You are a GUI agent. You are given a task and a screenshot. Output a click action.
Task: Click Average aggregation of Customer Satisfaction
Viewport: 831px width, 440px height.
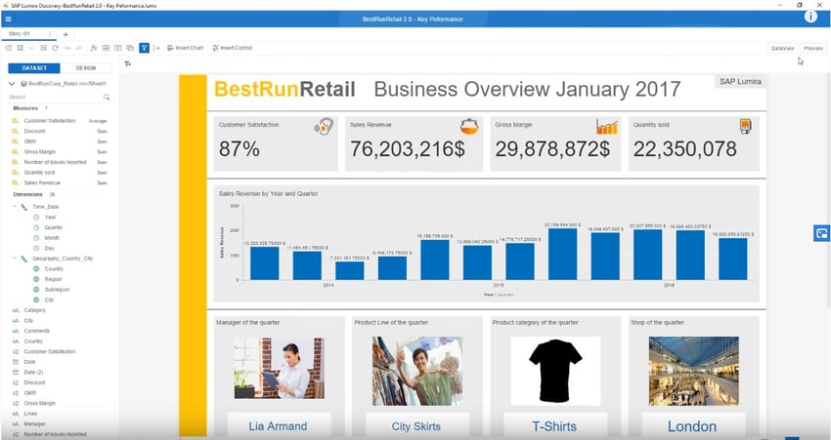coord(98,121)
